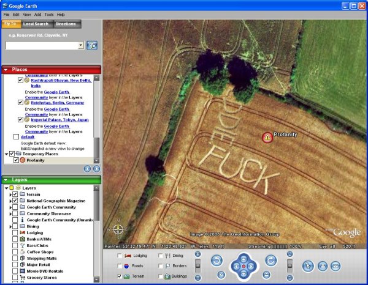Viewport: 368px width, 285px height.
Task: Rotate the view clockwise
Action: coord(270,261)
